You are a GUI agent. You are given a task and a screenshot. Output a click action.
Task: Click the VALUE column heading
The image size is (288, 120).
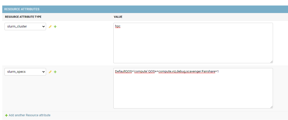tap(118, 17)
